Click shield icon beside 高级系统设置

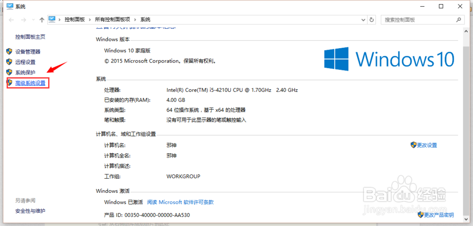10,83
